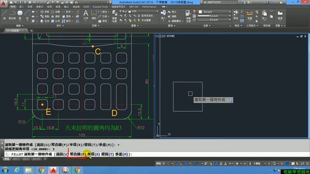Open the linetype ByLayer dropdown
The height and width of the screenshot is (174, 310).
[214, 20]
